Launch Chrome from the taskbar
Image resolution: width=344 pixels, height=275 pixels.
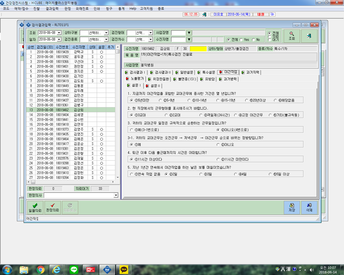tap(41, 269)
